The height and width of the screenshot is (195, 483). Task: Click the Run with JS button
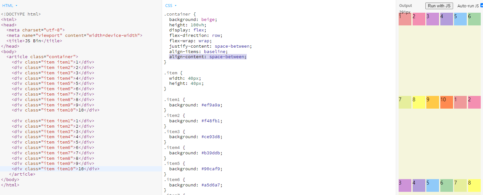coord(439,6)
